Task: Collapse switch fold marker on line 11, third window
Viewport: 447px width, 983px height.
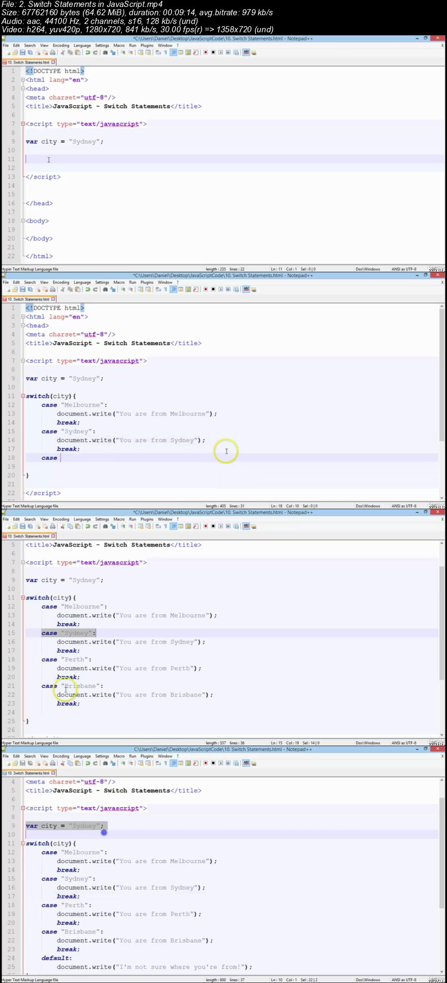Action: tap(23, 598)
